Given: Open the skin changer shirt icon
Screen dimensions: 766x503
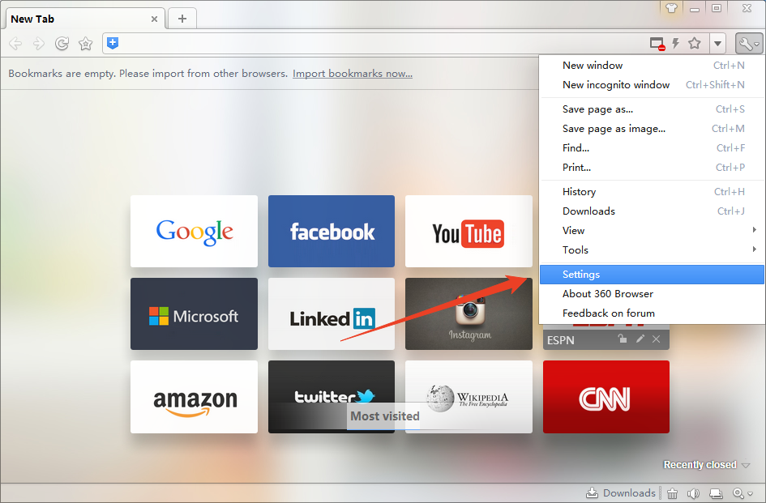Looking at the screenshot, I should click(x=671, y=8).
